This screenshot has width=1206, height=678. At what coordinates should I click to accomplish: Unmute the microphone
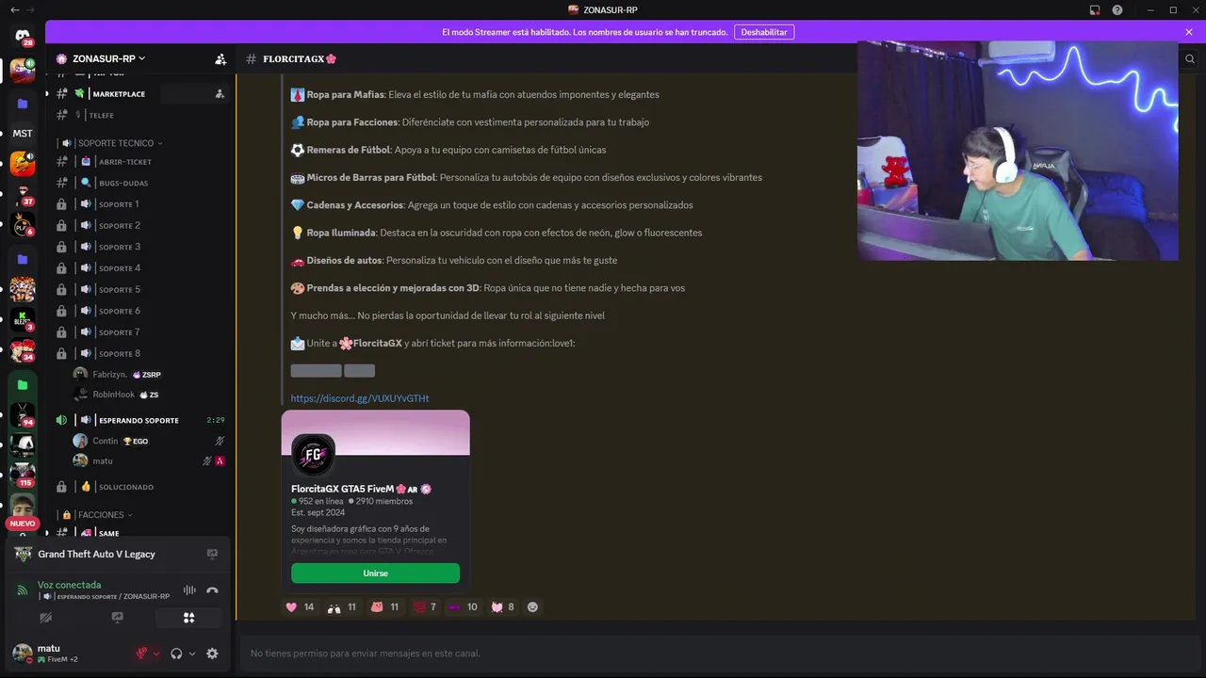tap(141, 654)
